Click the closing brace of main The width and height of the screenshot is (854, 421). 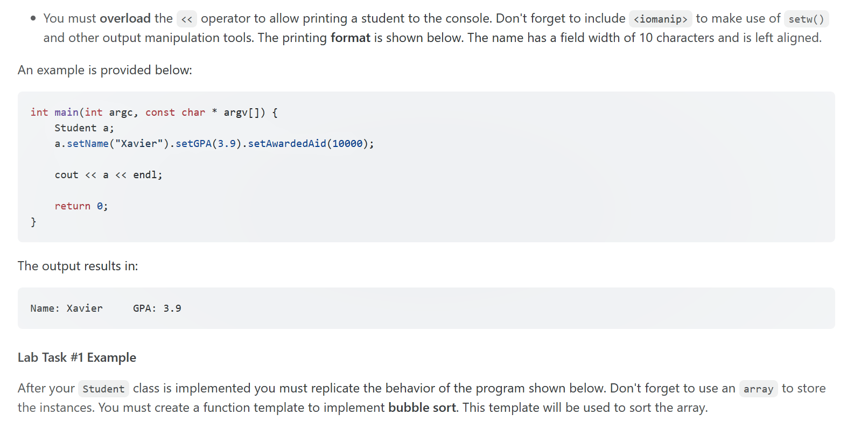point(33,222)
